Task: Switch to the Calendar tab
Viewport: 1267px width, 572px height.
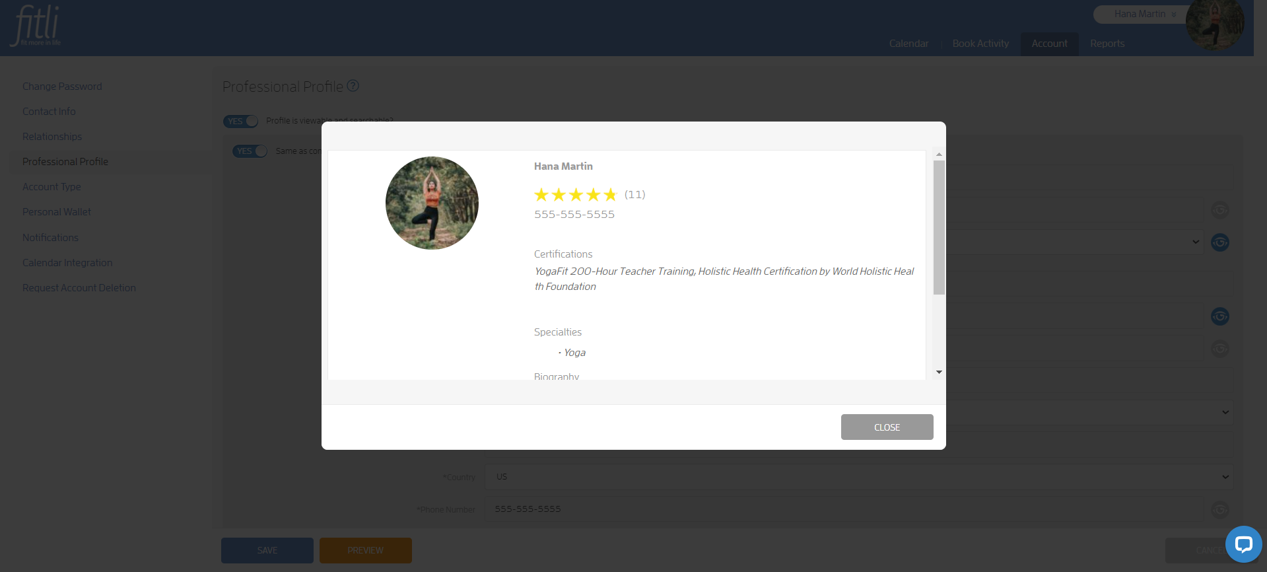Action: point(908,44)
